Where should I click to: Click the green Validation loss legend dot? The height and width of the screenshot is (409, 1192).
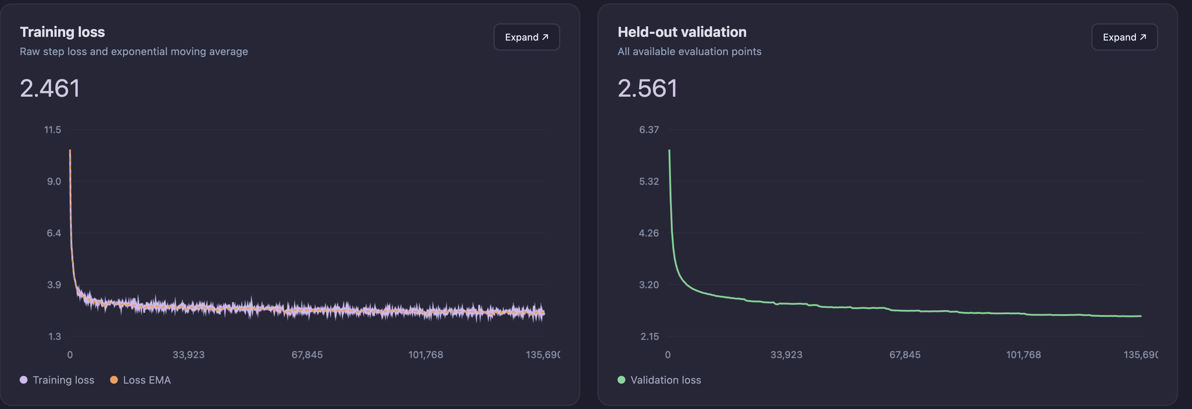(x=621, y=380)
